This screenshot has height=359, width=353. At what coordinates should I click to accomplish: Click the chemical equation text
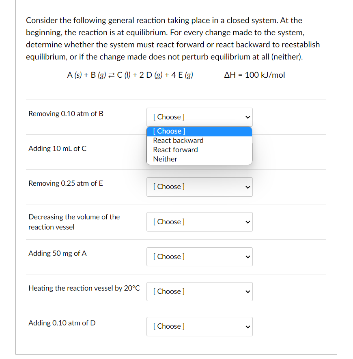[130, 75]
